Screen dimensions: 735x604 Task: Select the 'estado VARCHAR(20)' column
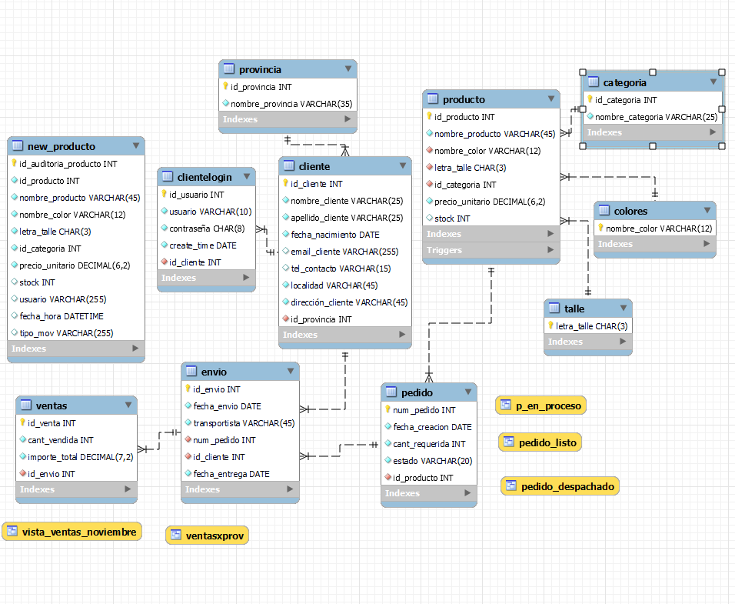429,461
